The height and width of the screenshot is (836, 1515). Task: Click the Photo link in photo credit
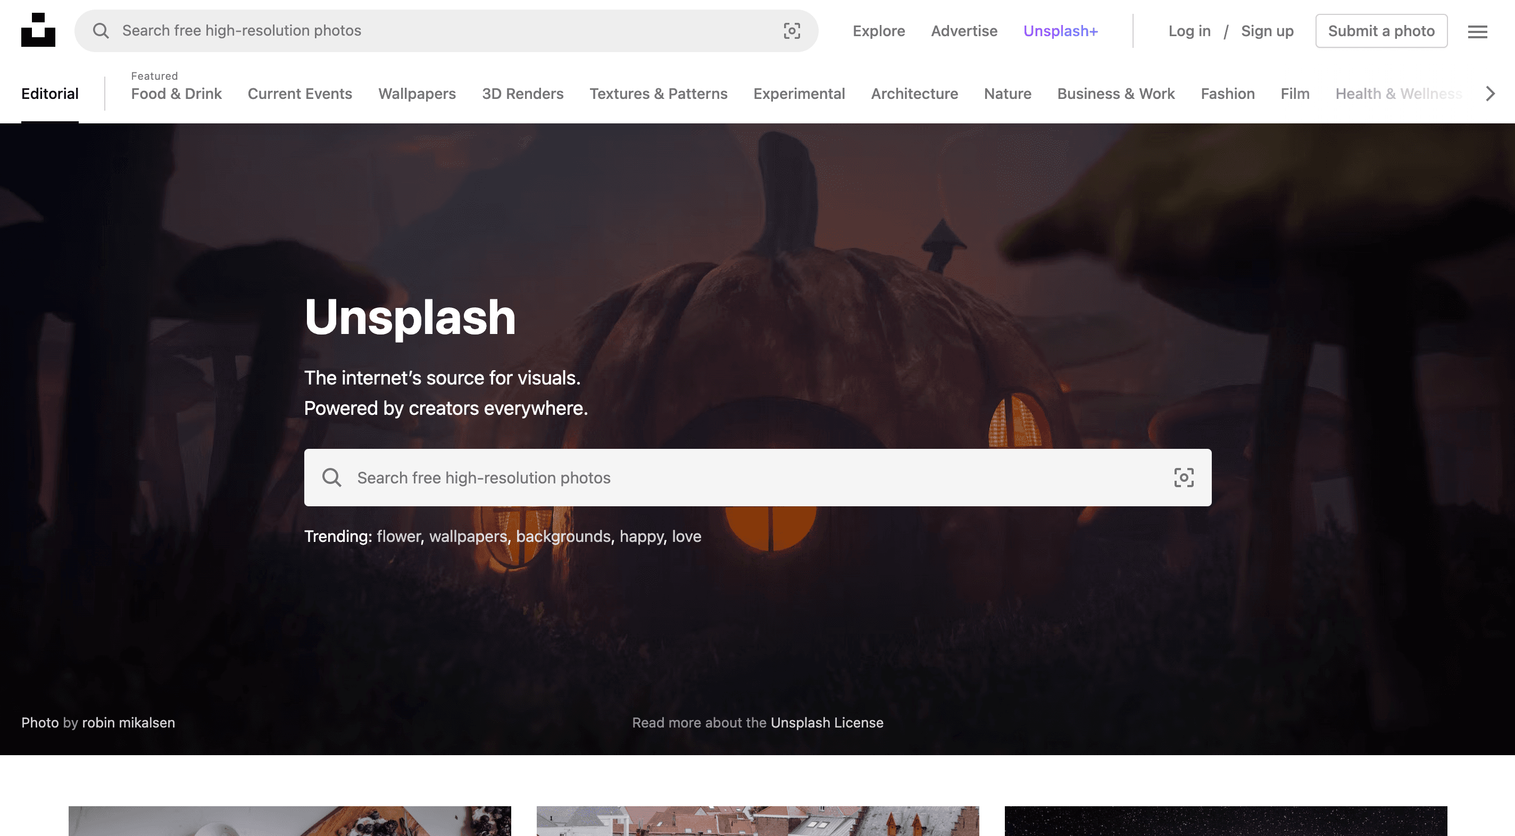point(40,723)
